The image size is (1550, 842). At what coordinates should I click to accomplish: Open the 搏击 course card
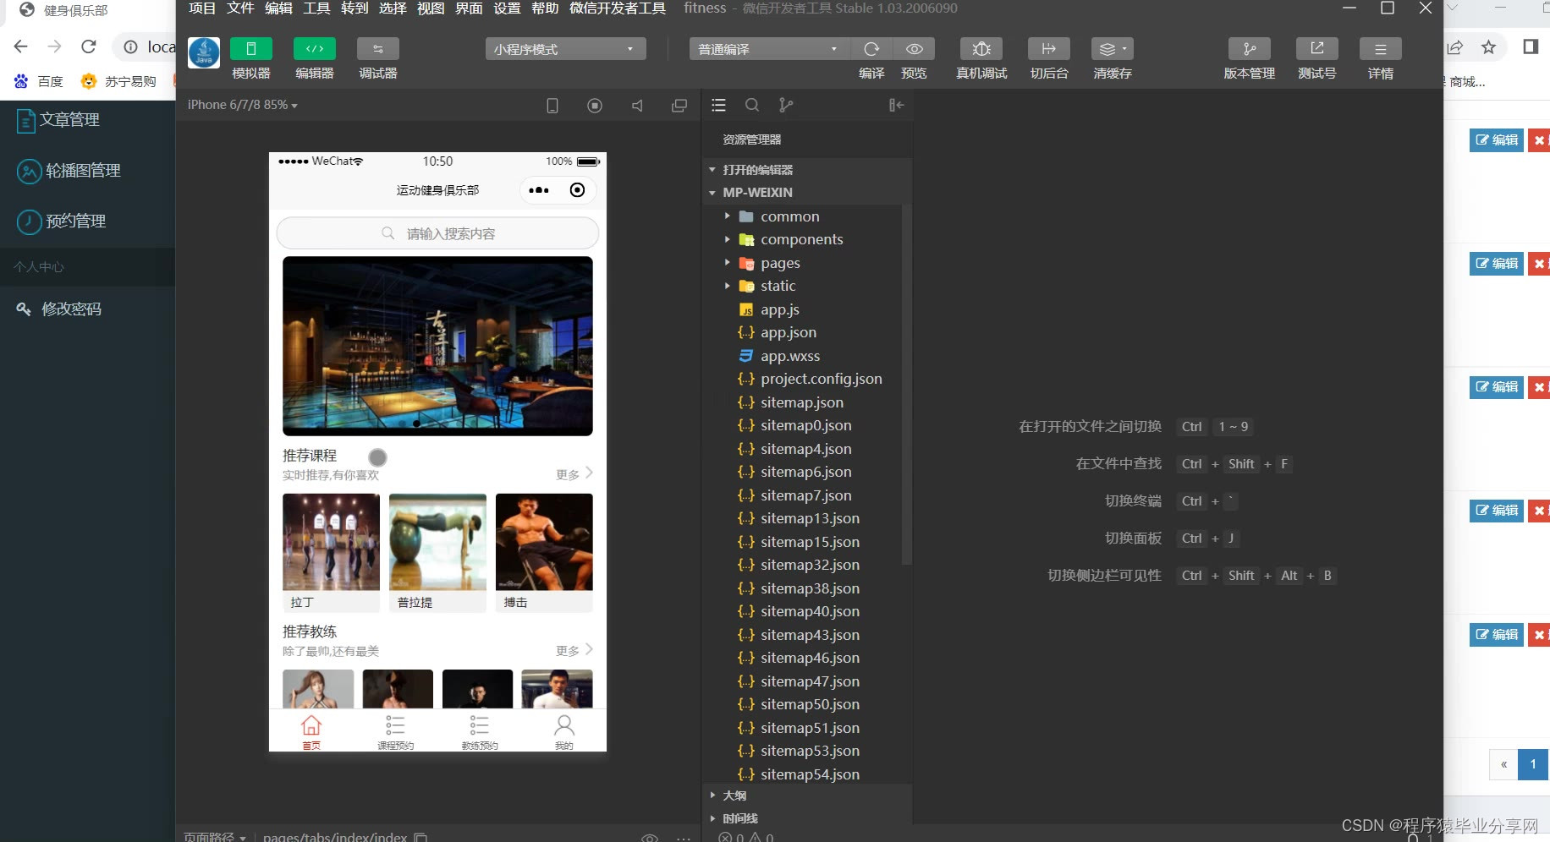click(x=544, y=553)
